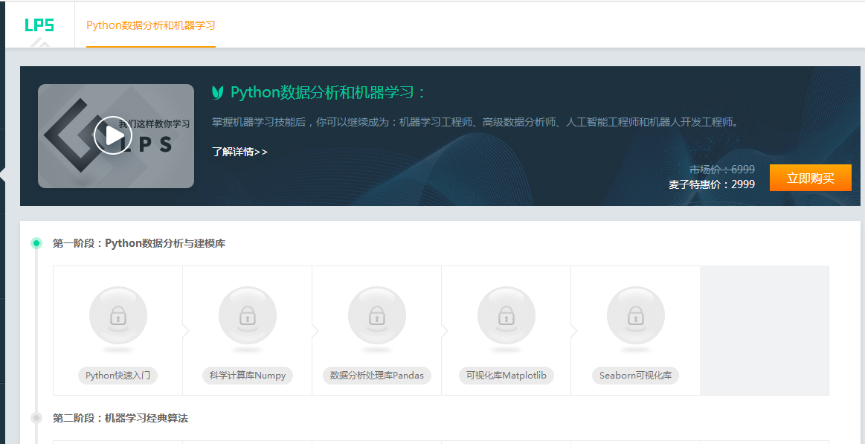Select the Python快速入门 course label

pos(118,376)
